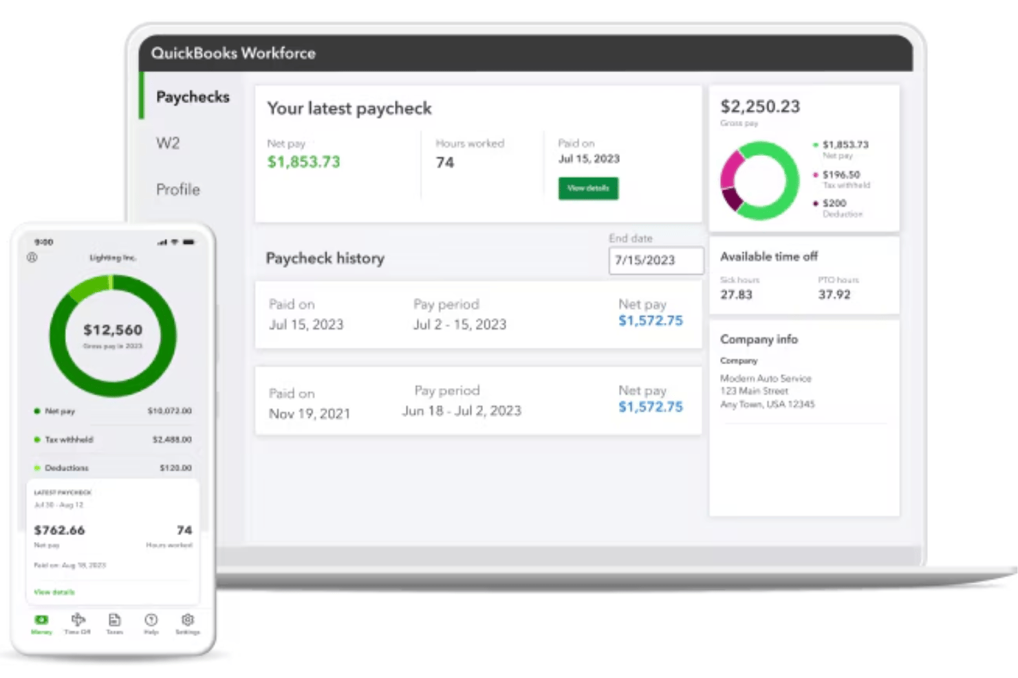Click the laptop gross pay donut chart
This screenshot has height=678, width=1018.
click(x=759, y=181)
